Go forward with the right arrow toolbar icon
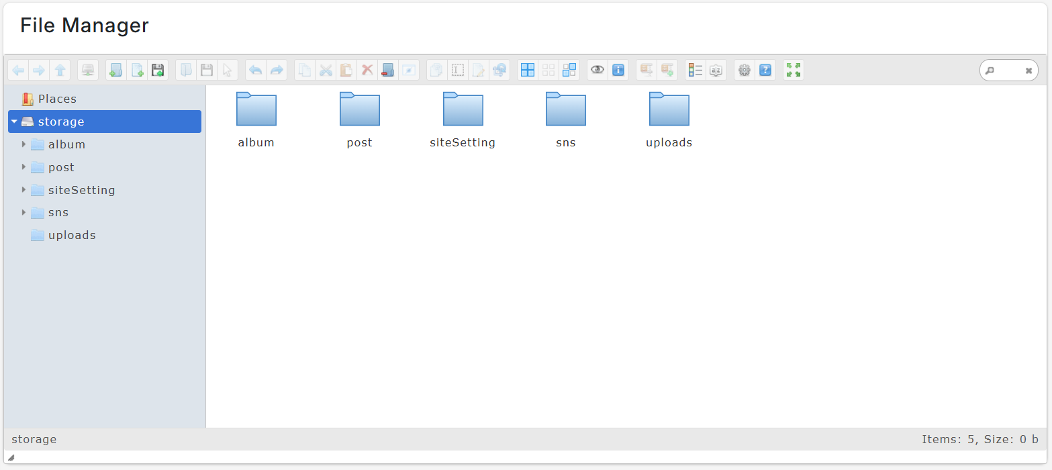Screen dimensions: 1052x470 click(x=39, y=70)
